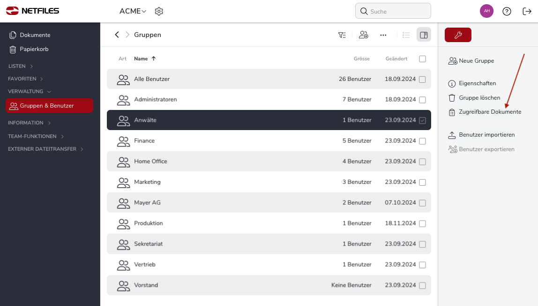This screenshot has height=306, width=538.
Task: Click the Marketing group icon
Action: pyautogui.click(x=123, y=182)
